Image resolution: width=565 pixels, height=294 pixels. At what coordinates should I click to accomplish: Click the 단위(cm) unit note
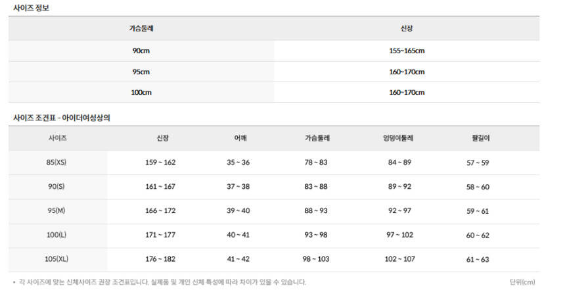point(522,282)
